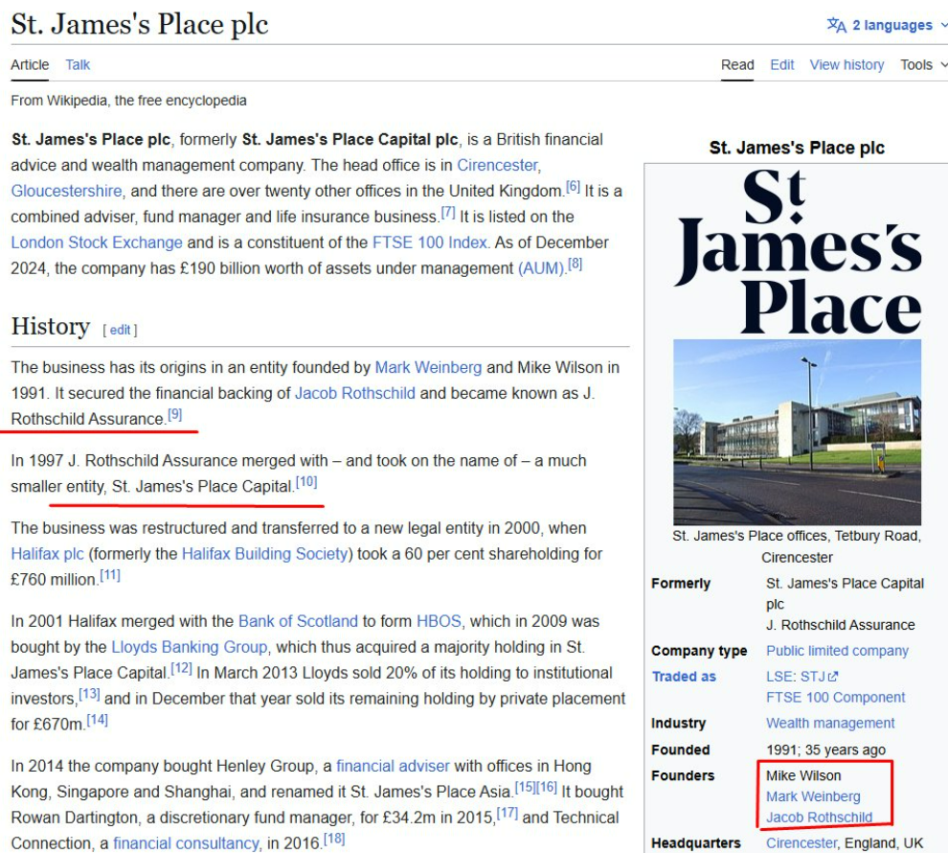Open the Jacob Rothschild link in infobox
Image resolution: width=948 pixels, height=853 pixels.
819,818
